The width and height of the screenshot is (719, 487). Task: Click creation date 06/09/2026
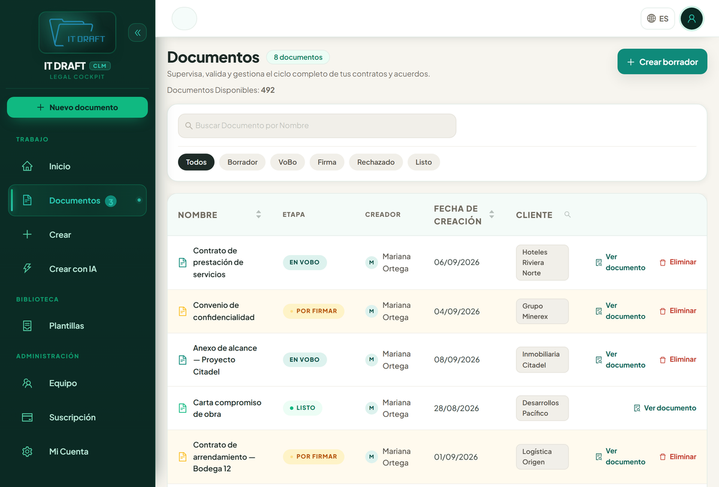[457, 262]
